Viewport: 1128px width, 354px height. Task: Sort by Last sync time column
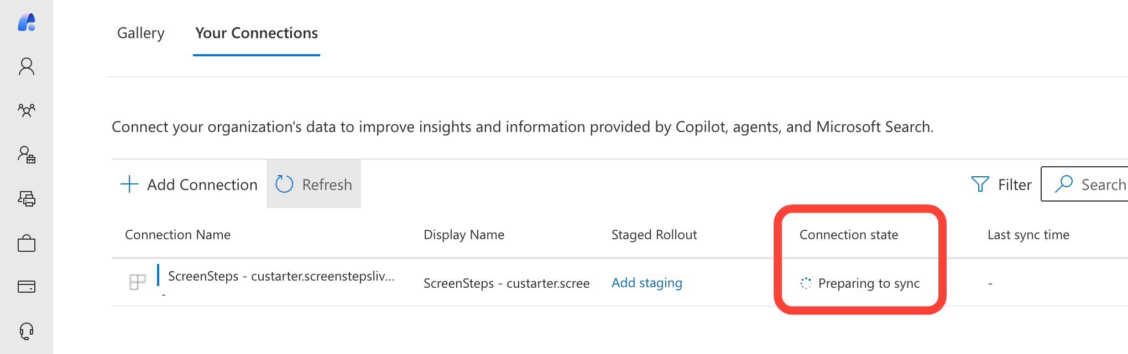[1028, 235]
